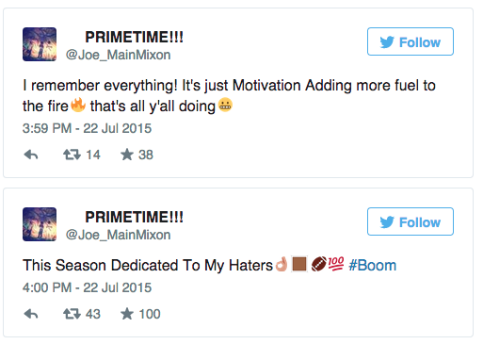The image size is (483, 344).
Task: Follow PRIMETIME!!! from the second tweet
Action: click(411, 221)
